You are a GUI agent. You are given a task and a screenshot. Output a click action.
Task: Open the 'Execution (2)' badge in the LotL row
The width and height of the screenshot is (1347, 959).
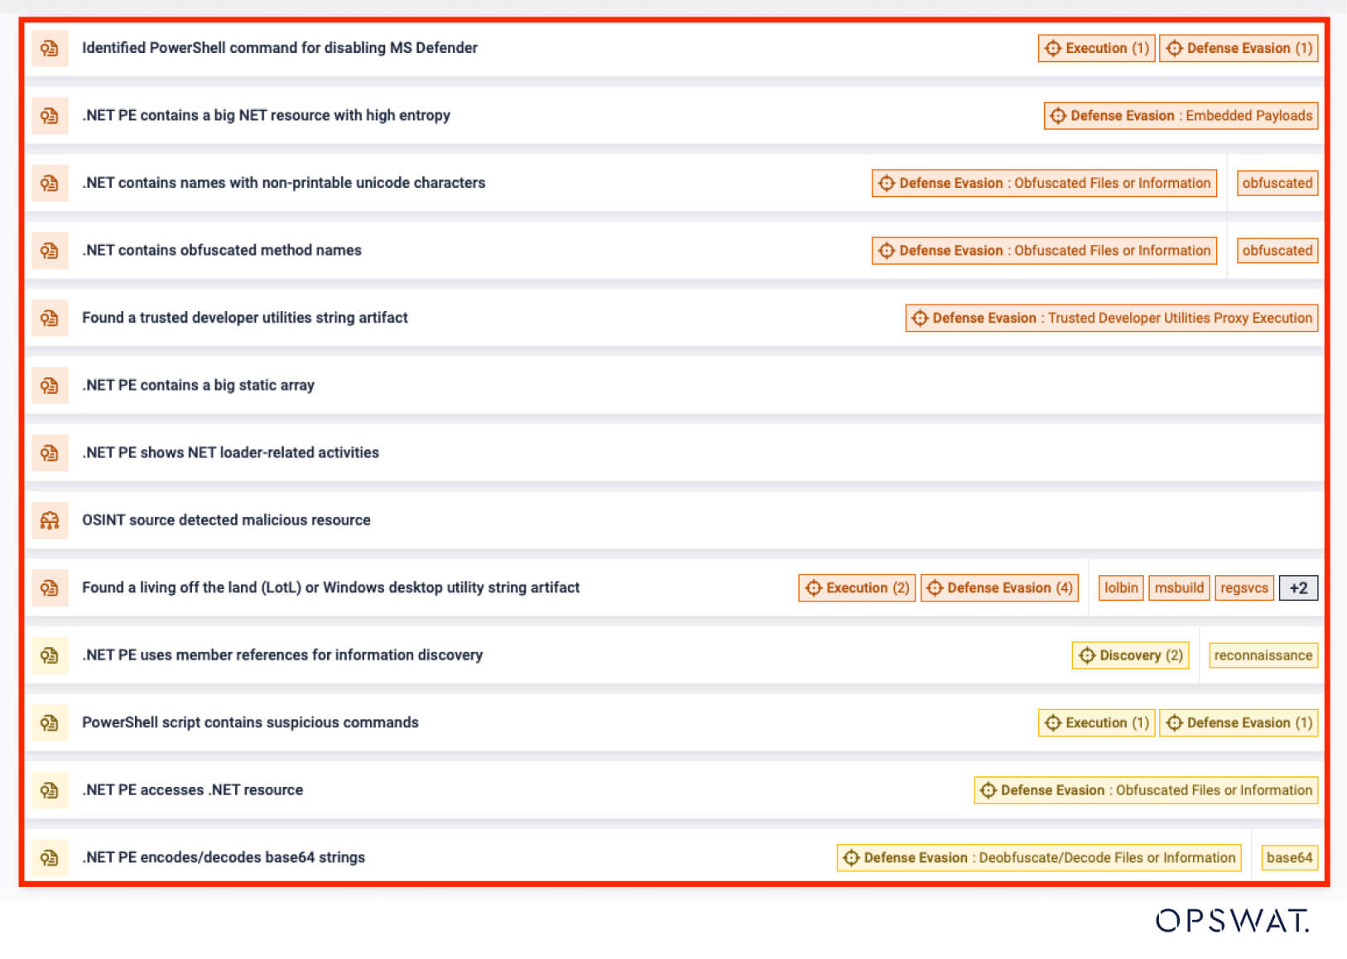point(857,587)
